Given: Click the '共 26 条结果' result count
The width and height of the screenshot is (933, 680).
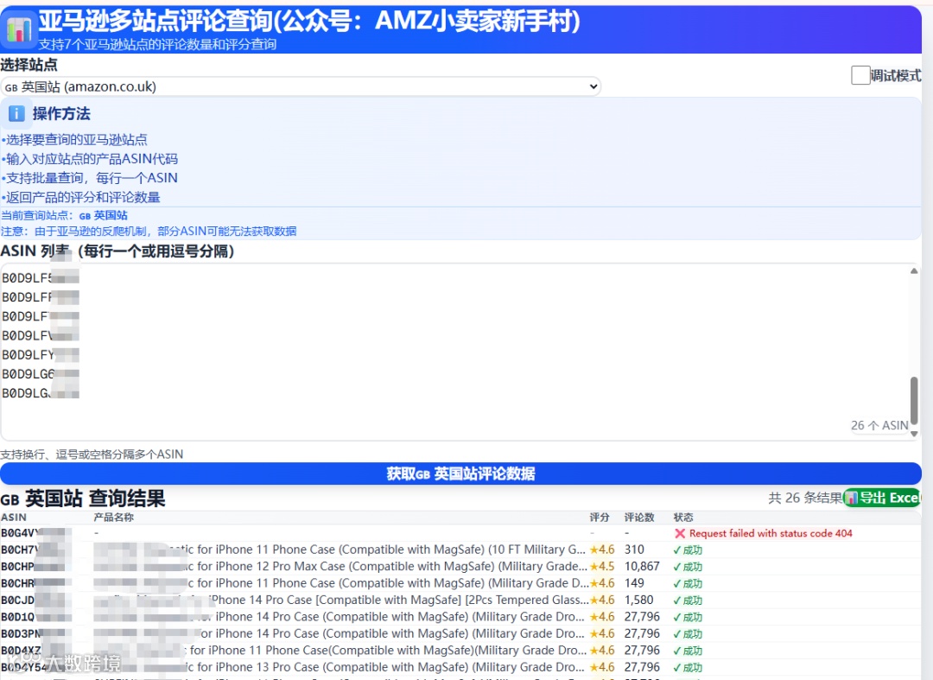Looking at the screenshot, I should tap(805, 498).
